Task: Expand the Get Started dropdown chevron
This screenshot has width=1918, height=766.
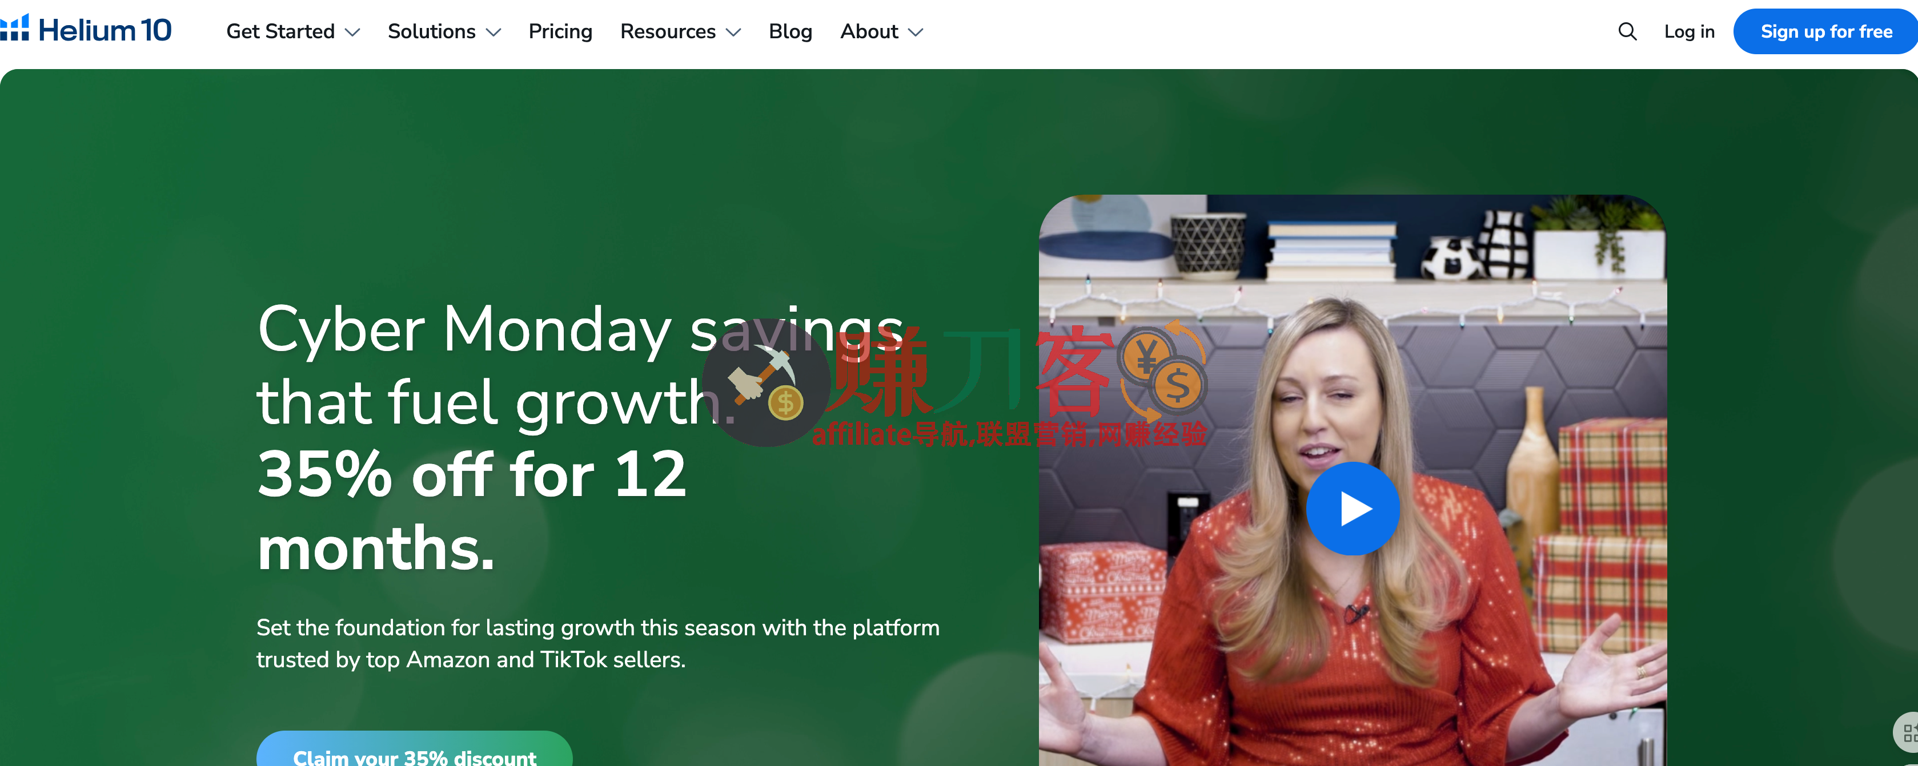Action: [353, 32]
